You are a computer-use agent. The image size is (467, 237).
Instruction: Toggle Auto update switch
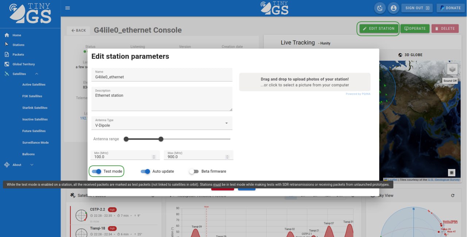[145, 171]
